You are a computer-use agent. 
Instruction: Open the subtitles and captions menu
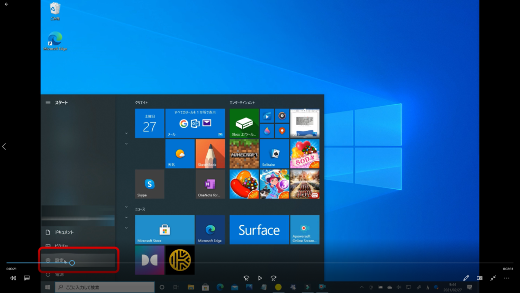point(27,278)
